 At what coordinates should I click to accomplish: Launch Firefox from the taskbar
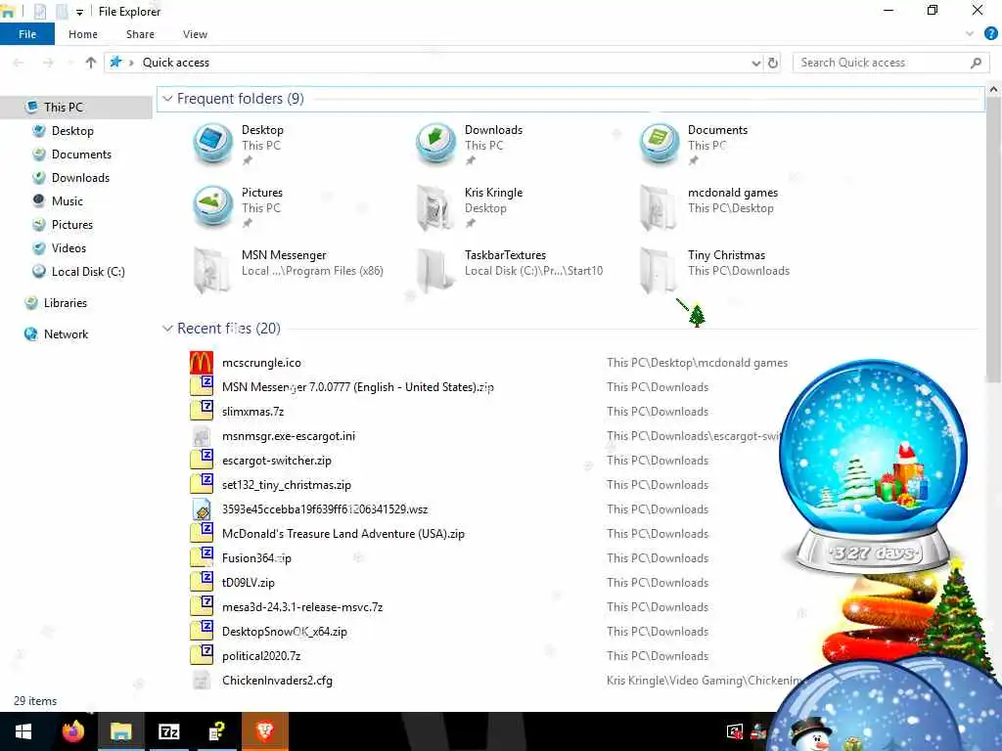(x=72, y=731)
